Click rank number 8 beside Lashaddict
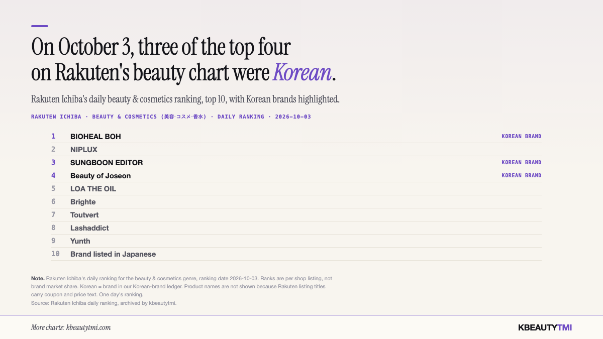Viewport: 603px width, 339px height. [x=53, y=228]
